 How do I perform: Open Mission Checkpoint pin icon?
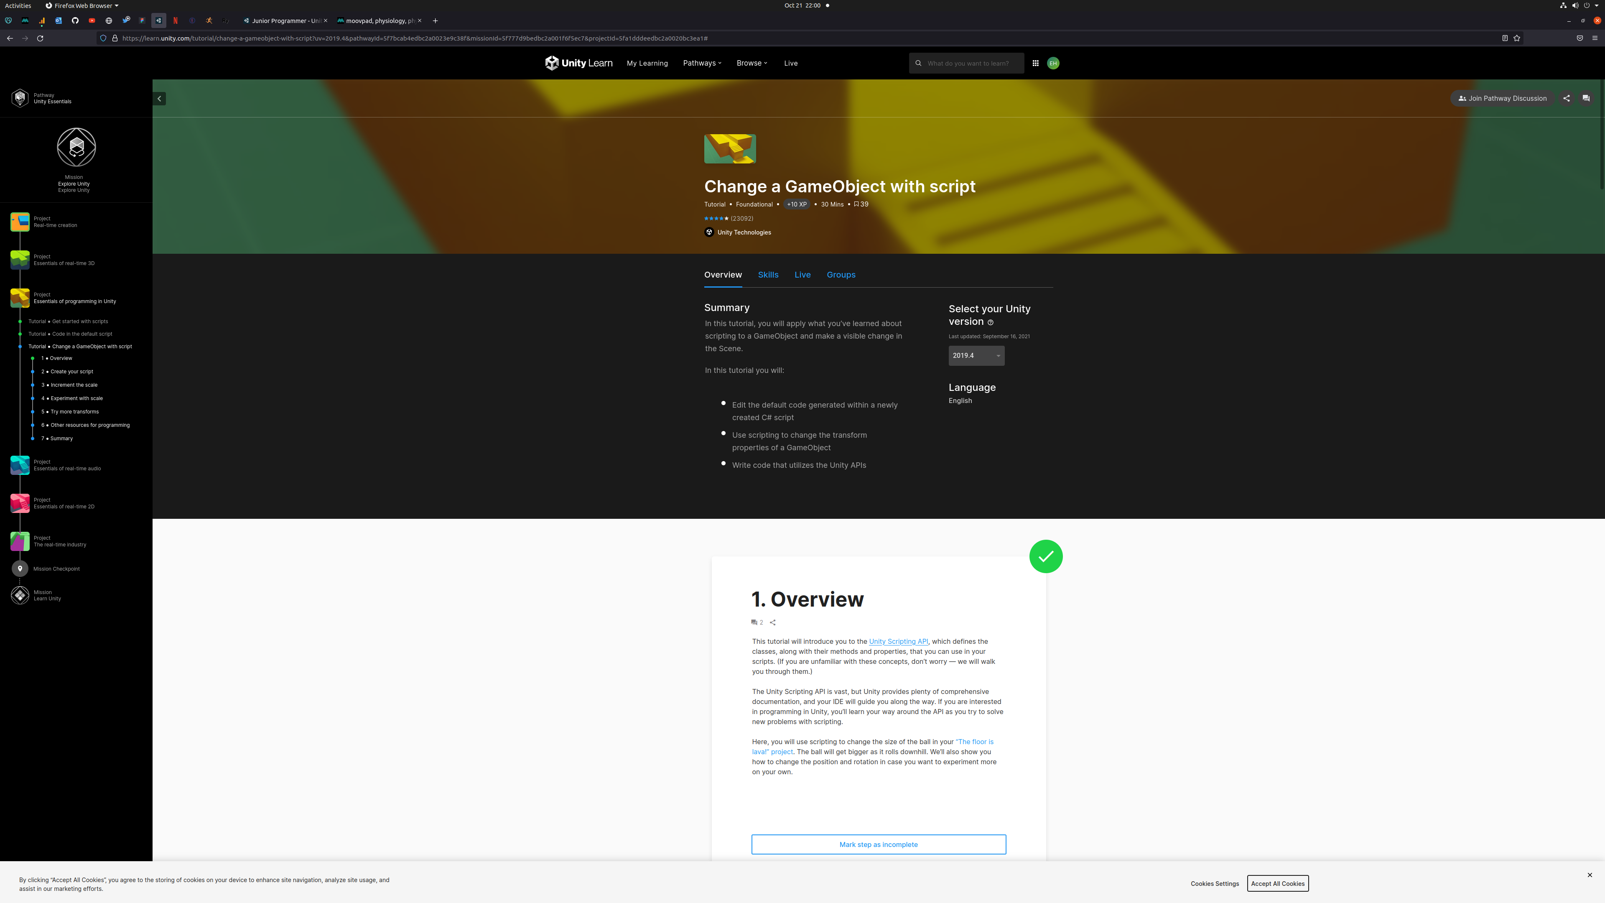20,569
